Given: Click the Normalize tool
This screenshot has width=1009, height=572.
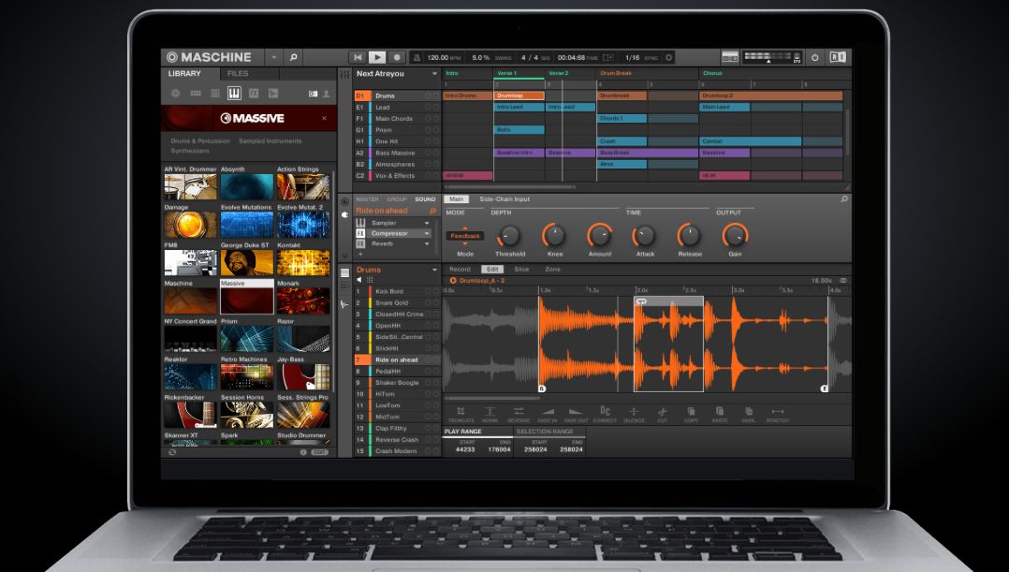Looking at the screenshot, I should (x=490, y=415).
